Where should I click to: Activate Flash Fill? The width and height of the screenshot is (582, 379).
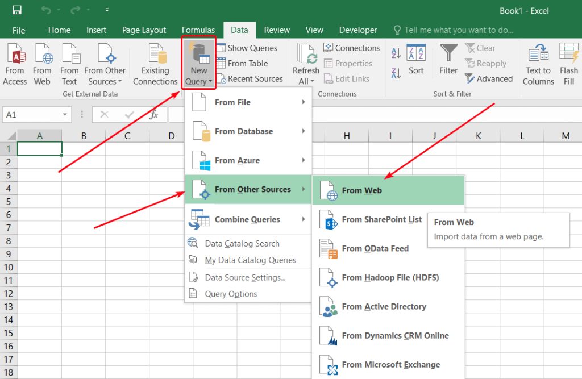coord(569,63)
